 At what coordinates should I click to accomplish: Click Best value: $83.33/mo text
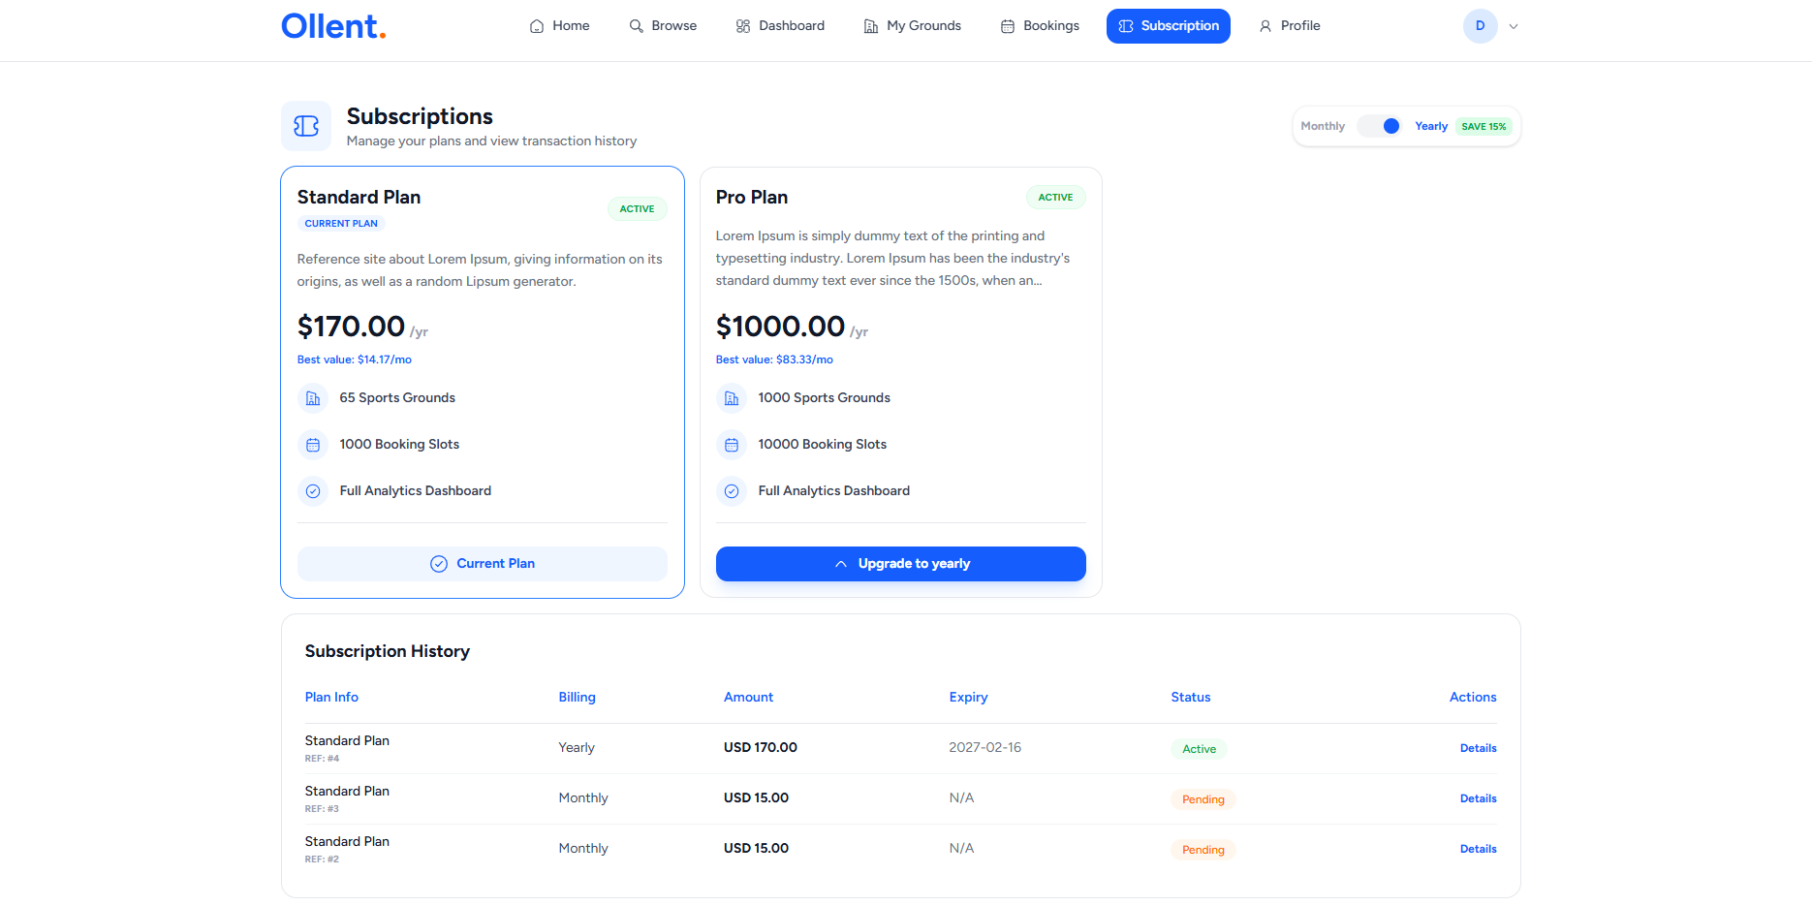tap(774, 359)
